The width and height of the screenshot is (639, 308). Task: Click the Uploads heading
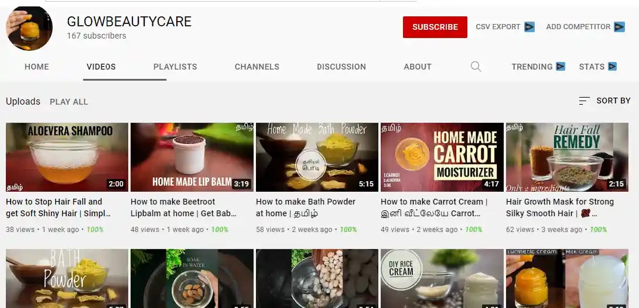pos(23,101)
